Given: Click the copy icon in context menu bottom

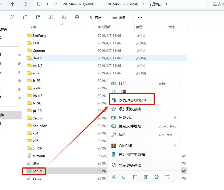Looking at the screenshot, I should (x=124, y=177).
